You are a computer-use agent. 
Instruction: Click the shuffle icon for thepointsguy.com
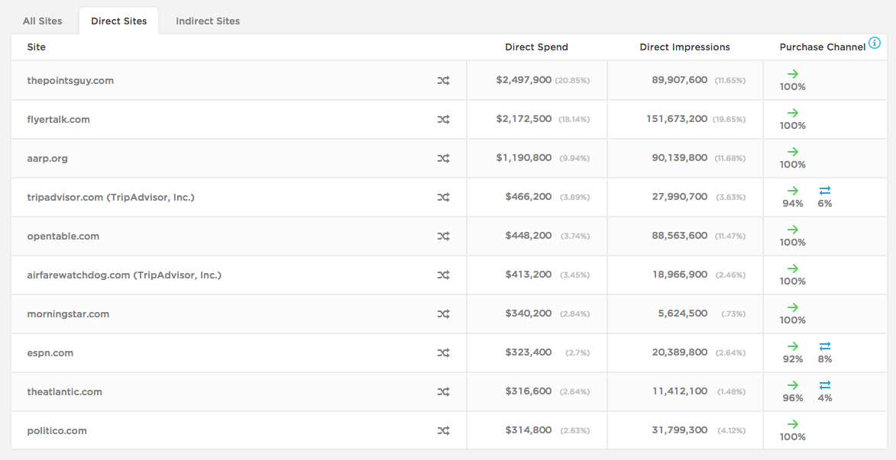(x=444, y=81)
